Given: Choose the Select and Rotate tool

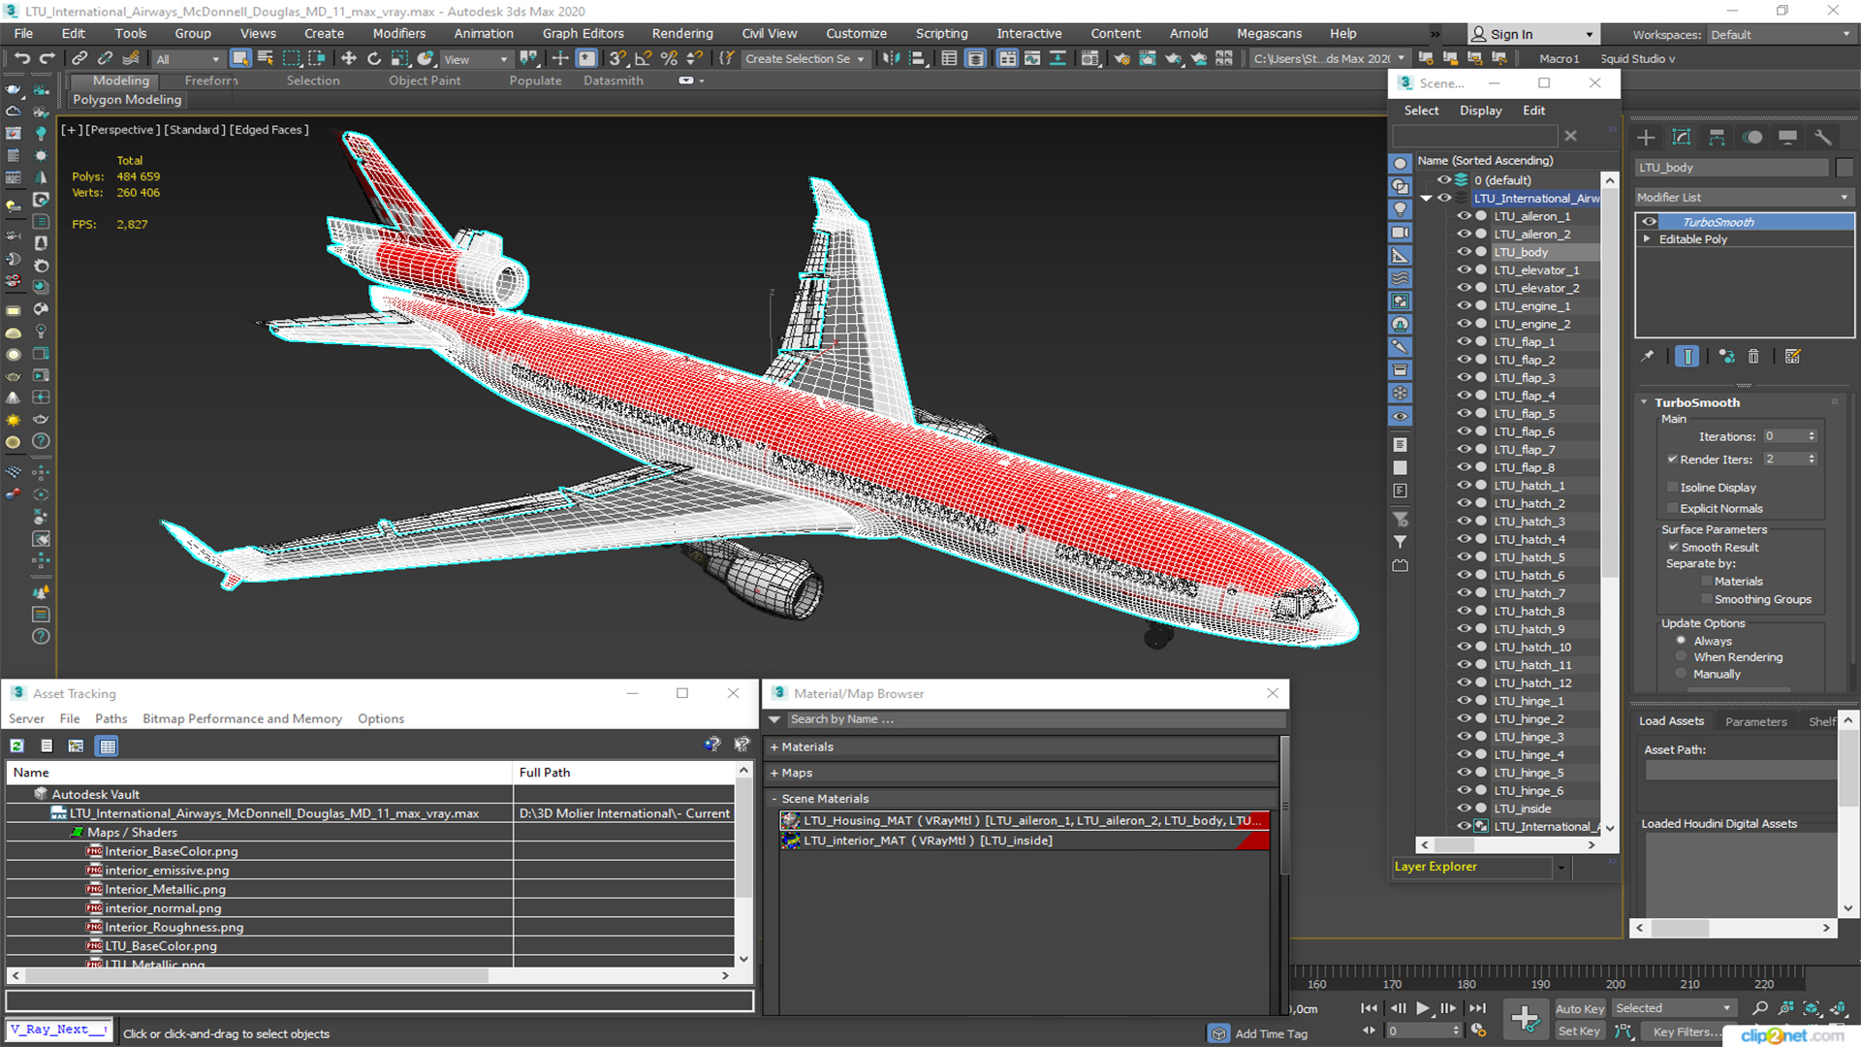Looking at the screenshot, I should coord(373,58).
